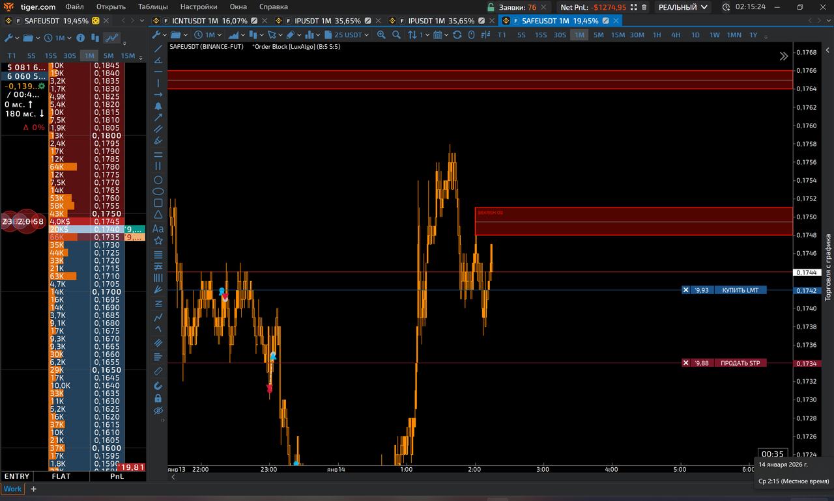Set chart timeframe to 1D
Screen dimensions: 834x501
coord(695,35)
